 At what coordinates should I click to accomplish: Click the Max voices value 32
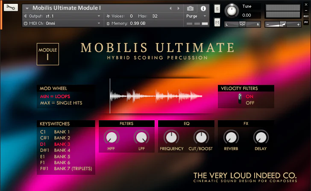[x=155, y=16]
